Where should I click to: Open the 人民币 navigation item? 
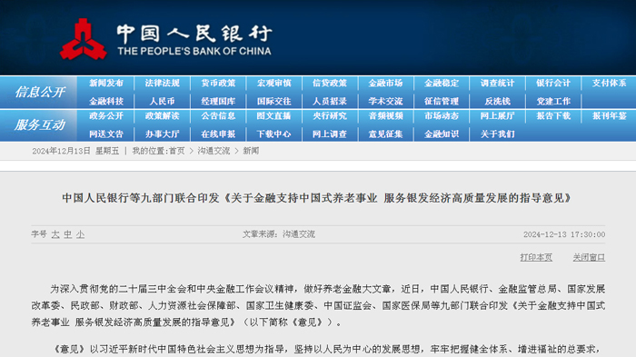tap(163, 101)
